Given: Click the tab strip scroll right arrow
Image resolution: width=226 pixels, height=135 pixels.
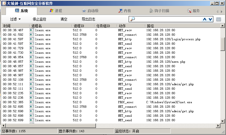Looking at the screenshot, I should pyautogui.click(x=221, y=12).
